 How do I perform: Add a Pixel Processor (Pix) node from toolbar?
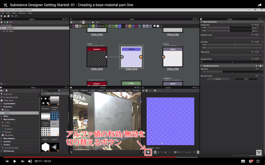tap(123, 26)
